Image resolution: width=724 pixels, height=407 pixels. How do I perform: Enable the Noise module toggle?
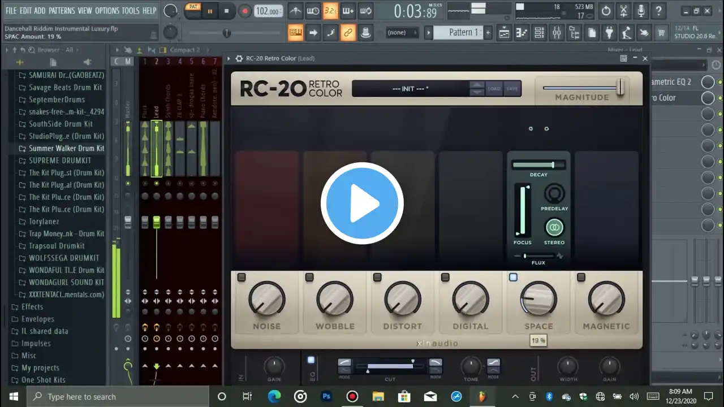point(242,277)
